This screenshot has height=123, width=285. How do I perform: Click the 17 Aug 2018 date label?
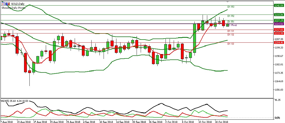click(x=40, y=122)
